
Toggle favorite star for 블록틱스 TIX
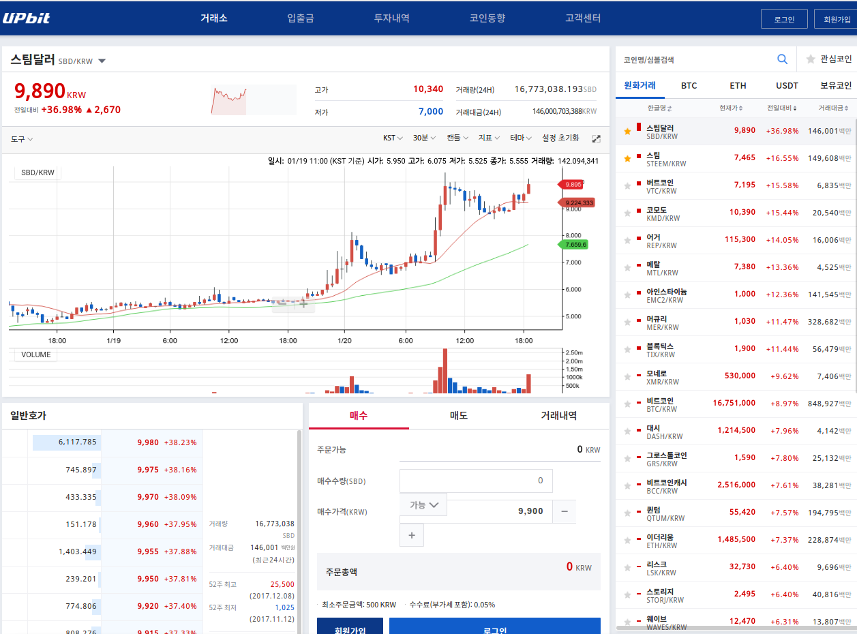tap(627, 350)
